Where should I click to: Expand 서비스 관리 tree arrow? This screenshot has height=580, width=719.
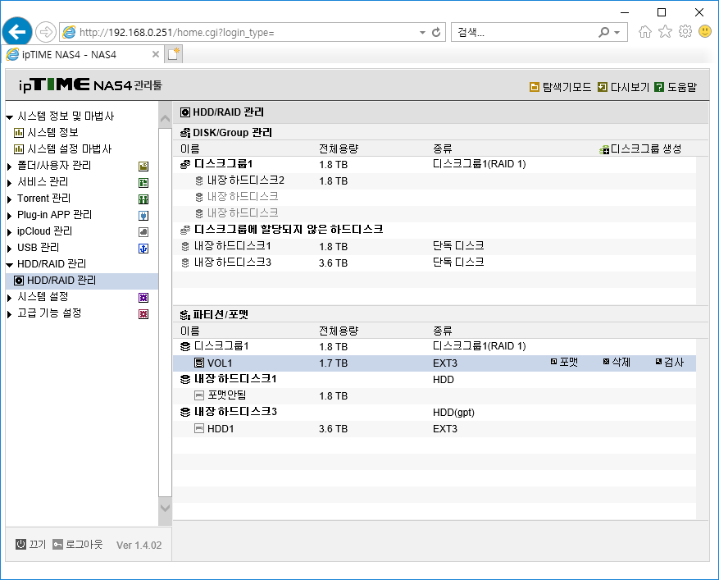(x=9, y=183)
